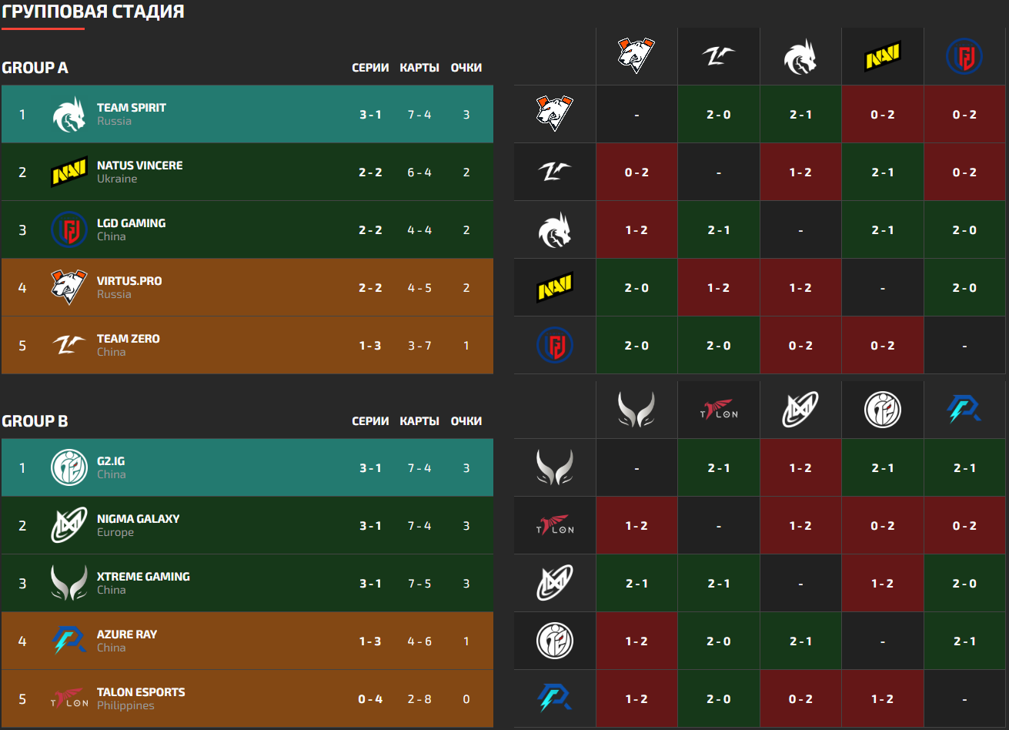
Task: Click the Xtreme Gaming logo in standings
Action: (x=69, y=584)
